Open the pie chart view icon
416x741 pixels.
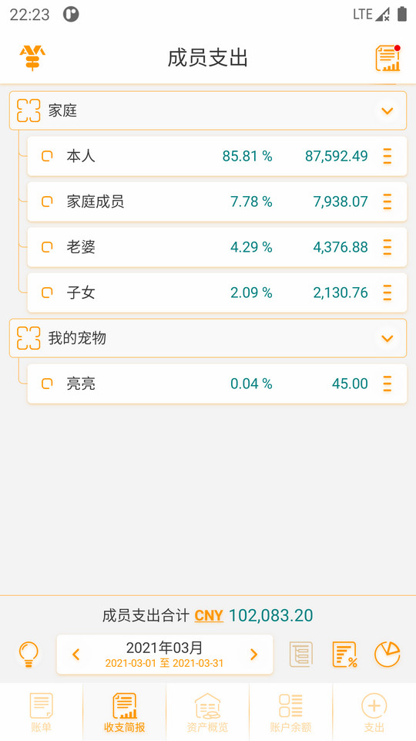click(x=387, y=655)
